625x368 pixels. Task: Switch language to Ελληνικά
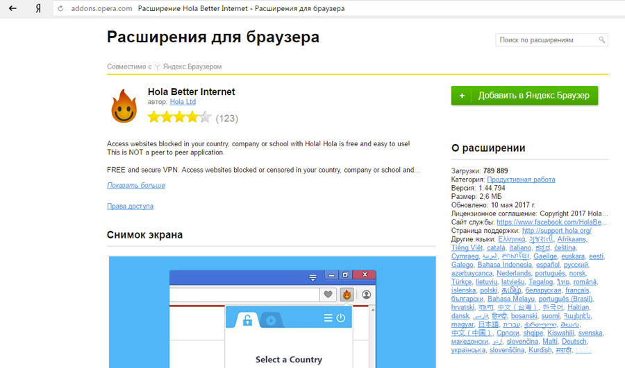coord(511,239)
